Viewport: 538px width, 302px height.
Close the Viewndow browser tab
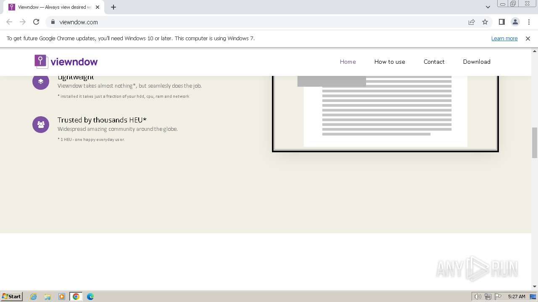click(98, 7)
